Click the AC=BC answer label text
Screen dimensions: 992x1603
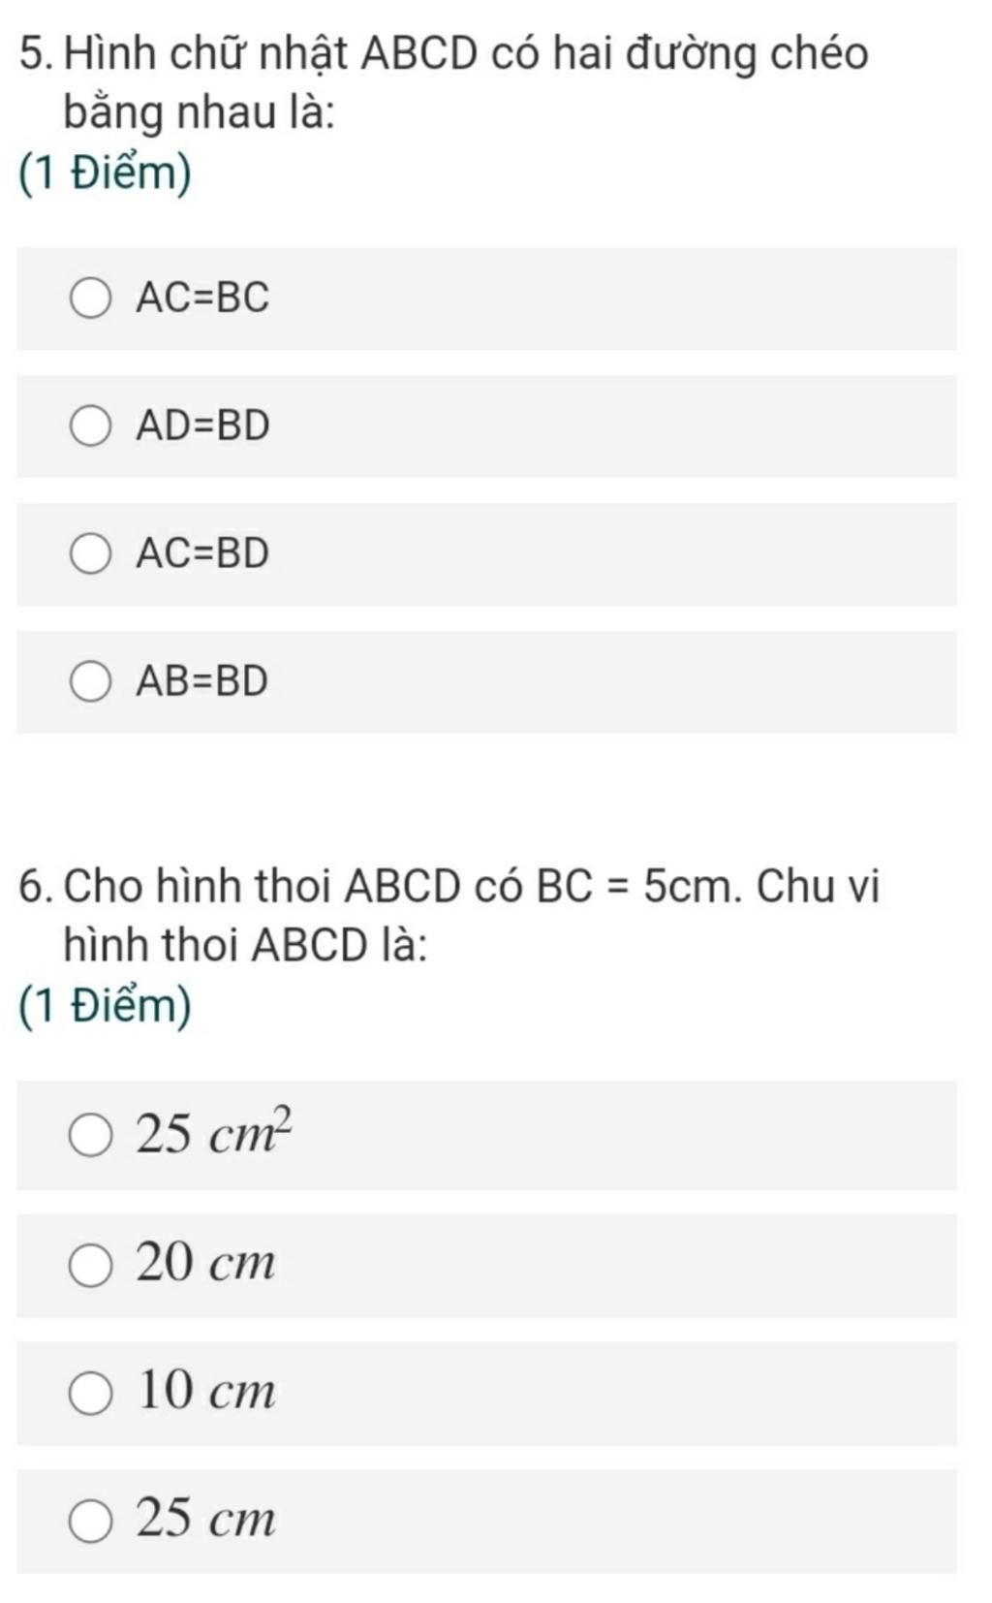point(202,298)
